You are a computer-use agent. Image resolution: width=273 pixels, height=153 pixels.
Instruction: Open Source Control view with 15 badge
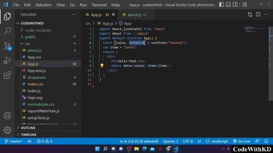pos(8,46)
